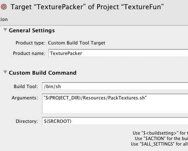The image size is (188, 151).
Task: Click the $<buildsetting> hint line
Action: point(160,133)
